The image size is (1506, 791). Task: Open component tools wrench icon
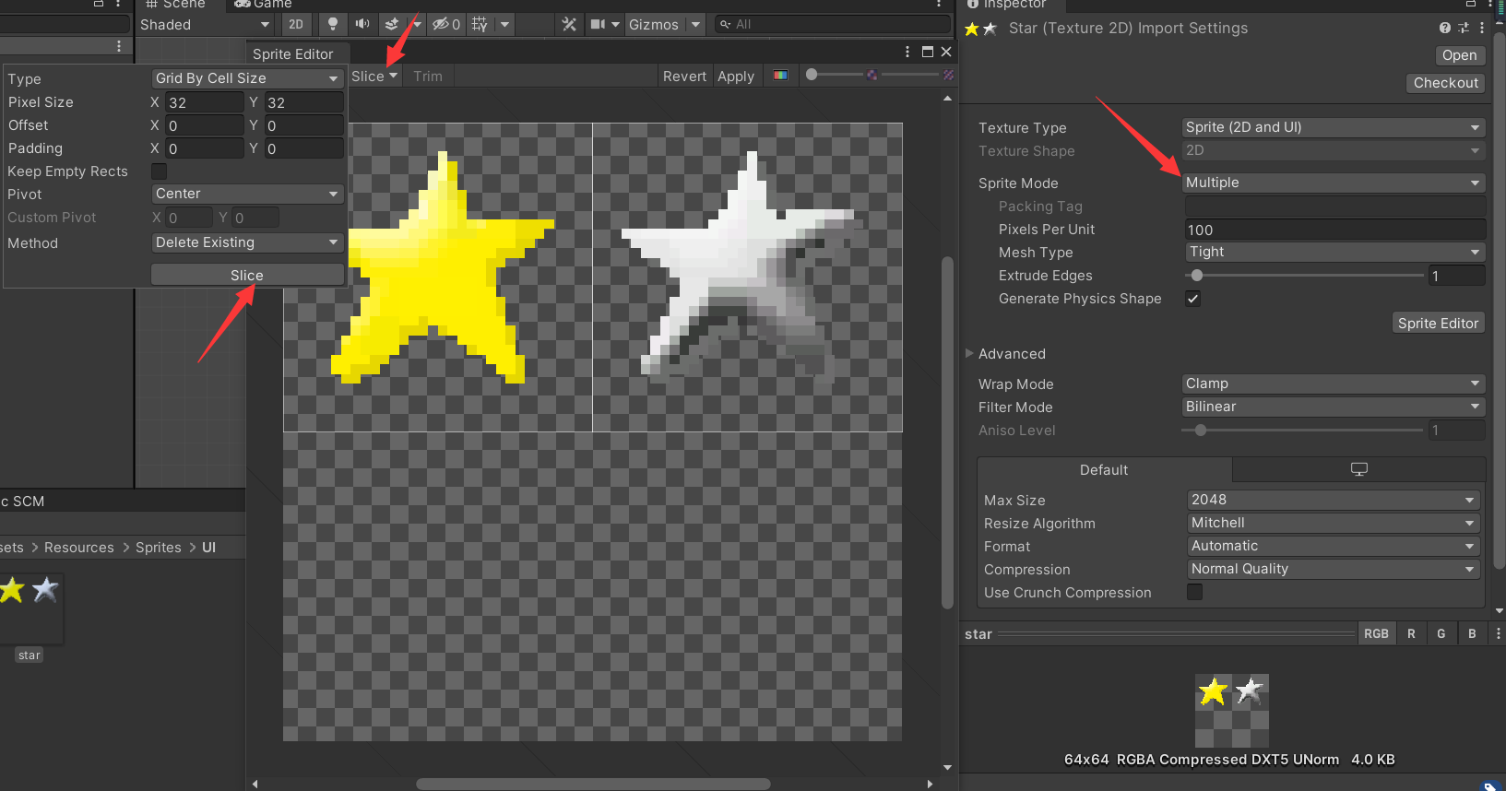[569, 24]
